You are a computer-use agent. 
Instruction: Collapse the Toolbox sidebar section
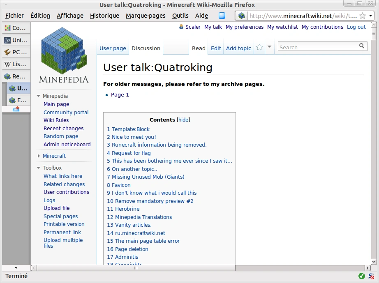click(x=38, y=168)
